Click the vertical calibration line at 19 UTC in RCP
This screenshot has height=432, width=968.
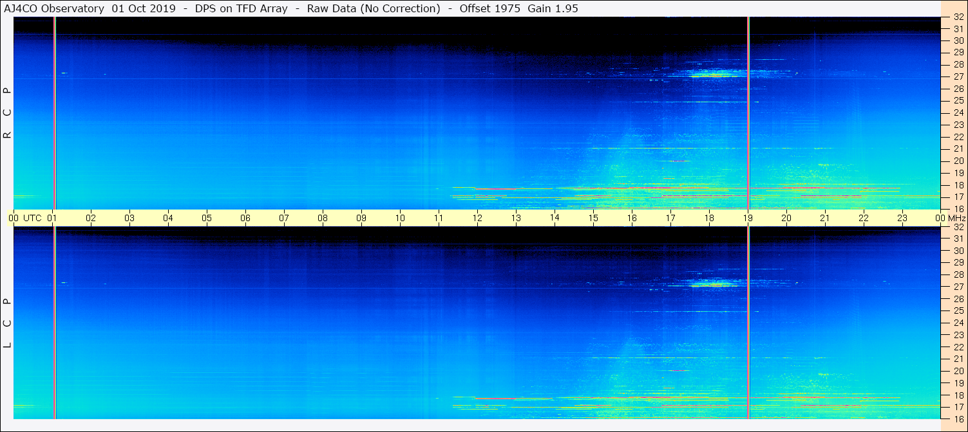748,113
